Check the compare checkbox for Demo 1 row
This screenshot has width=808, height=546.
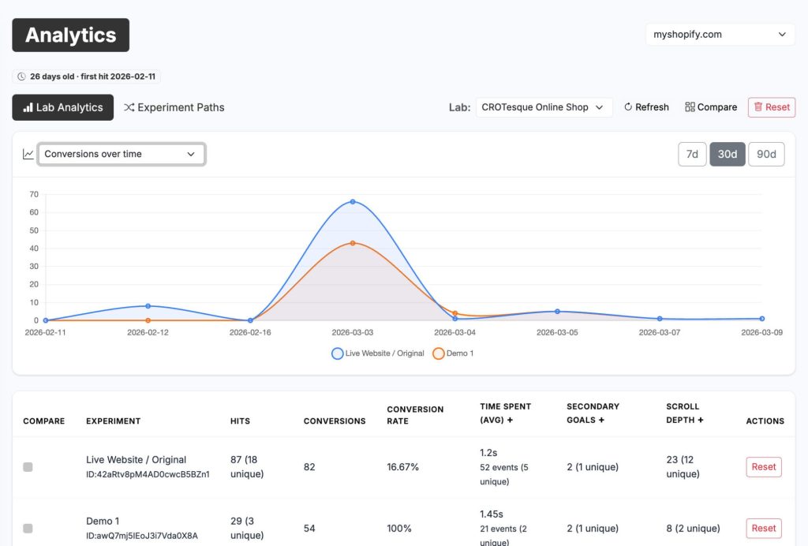[28, 528]
